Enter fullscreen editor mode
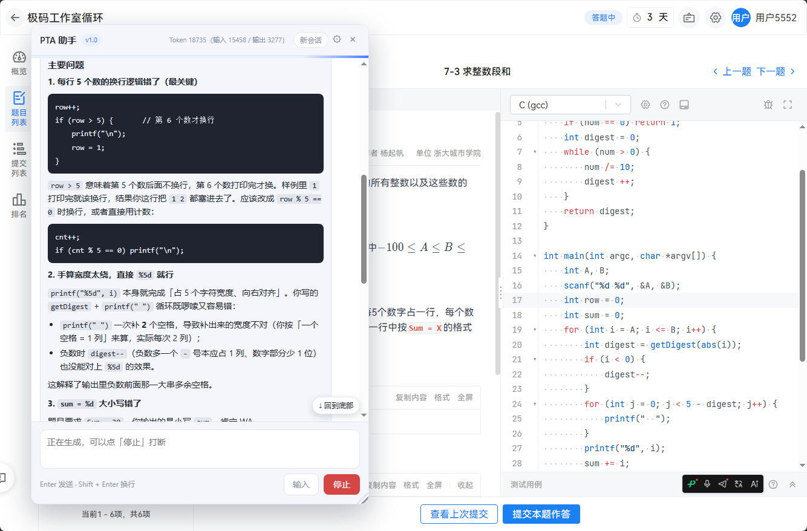 788,105
